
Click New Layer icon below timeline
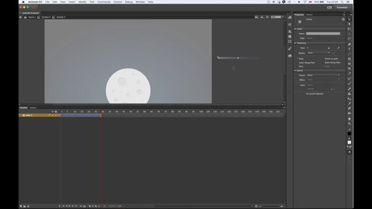21,206
